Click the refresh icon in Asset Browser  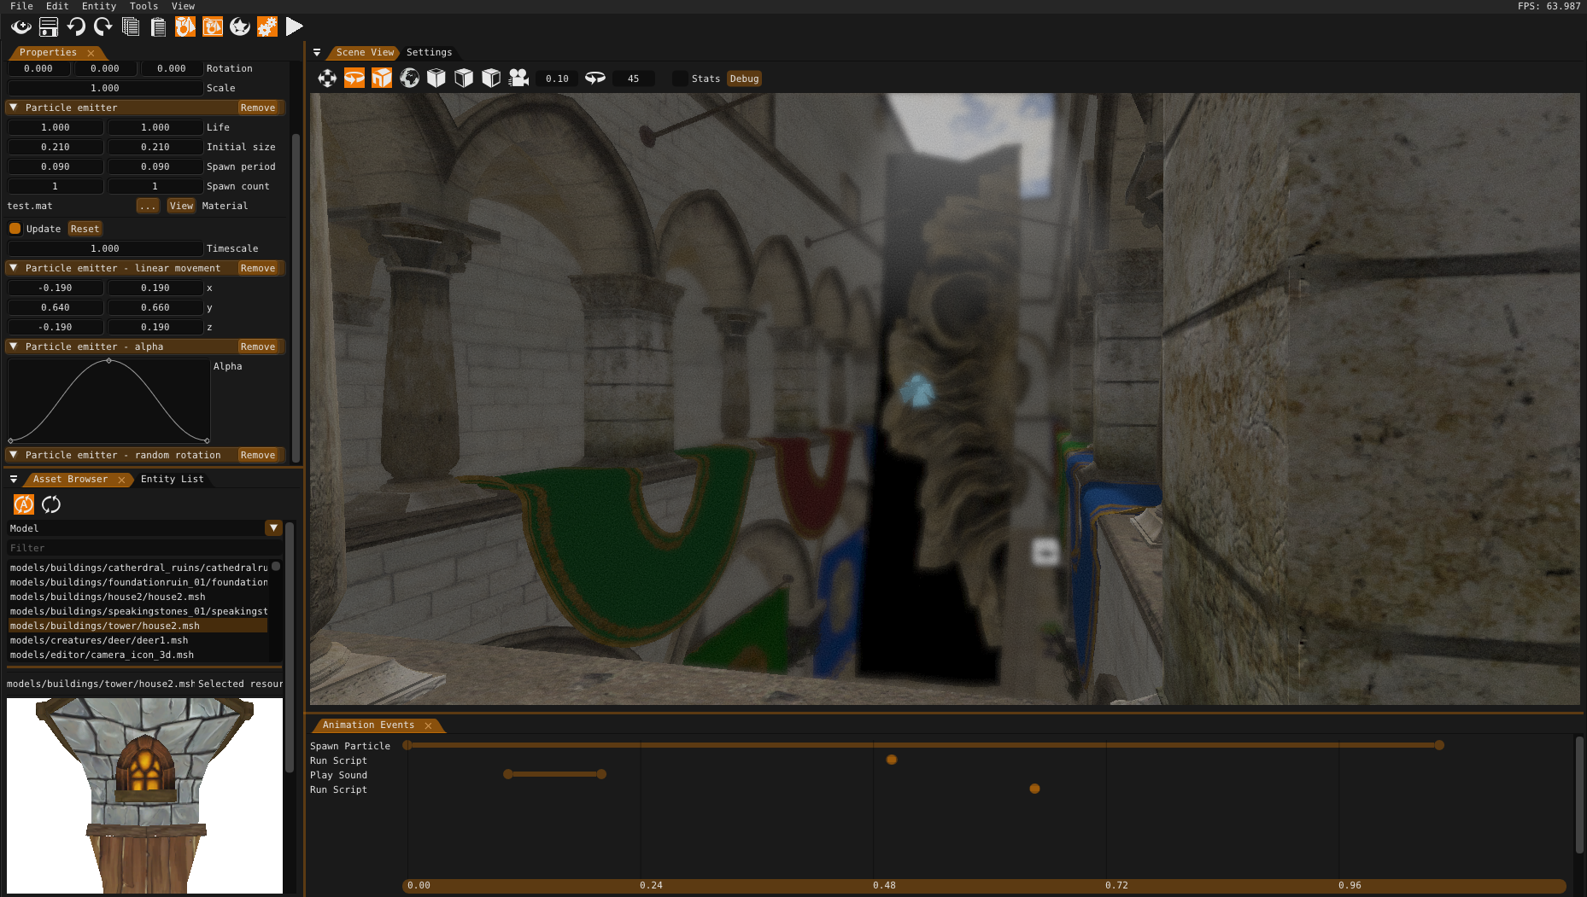51,504
